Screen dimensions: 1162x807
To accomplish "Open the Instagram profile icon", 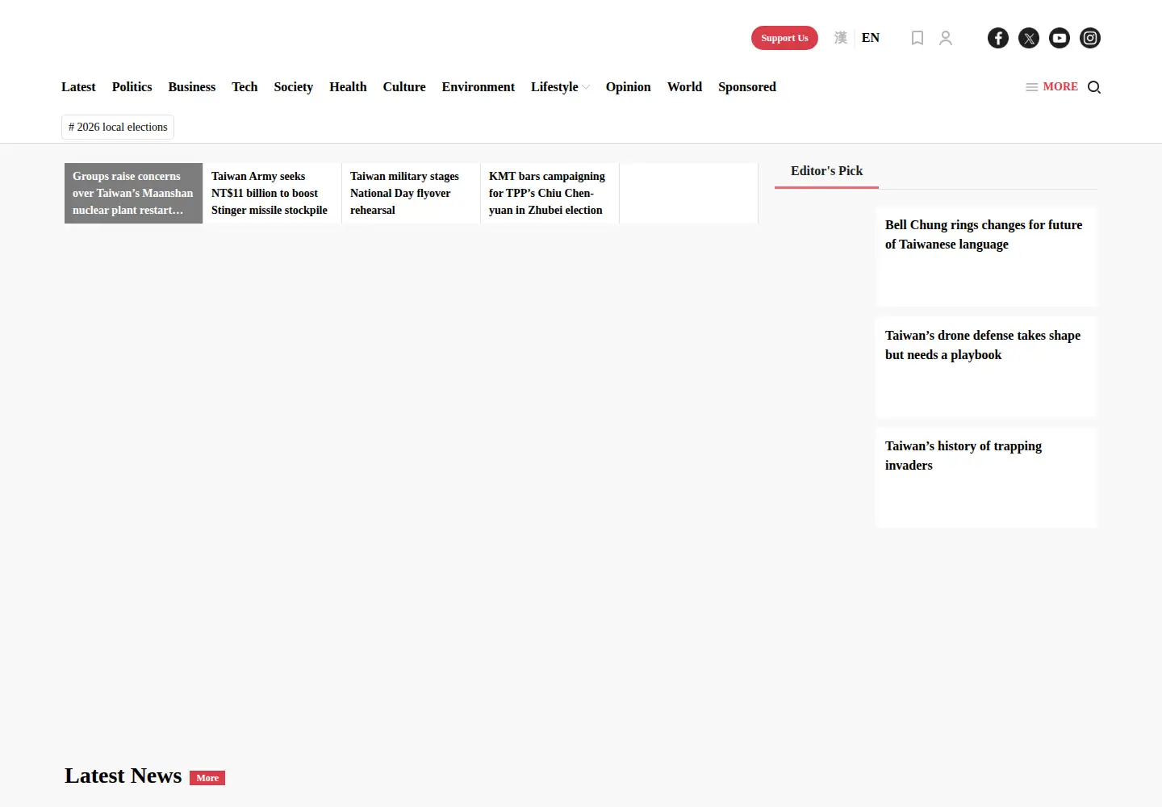I will tap(1090, 38).
